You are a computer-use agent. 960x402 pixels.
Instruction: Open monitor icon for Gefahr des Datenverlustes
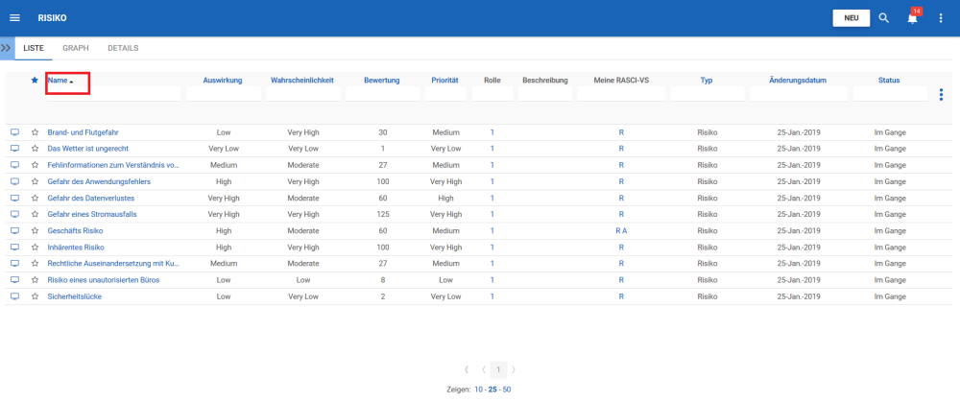click(15, 199)
